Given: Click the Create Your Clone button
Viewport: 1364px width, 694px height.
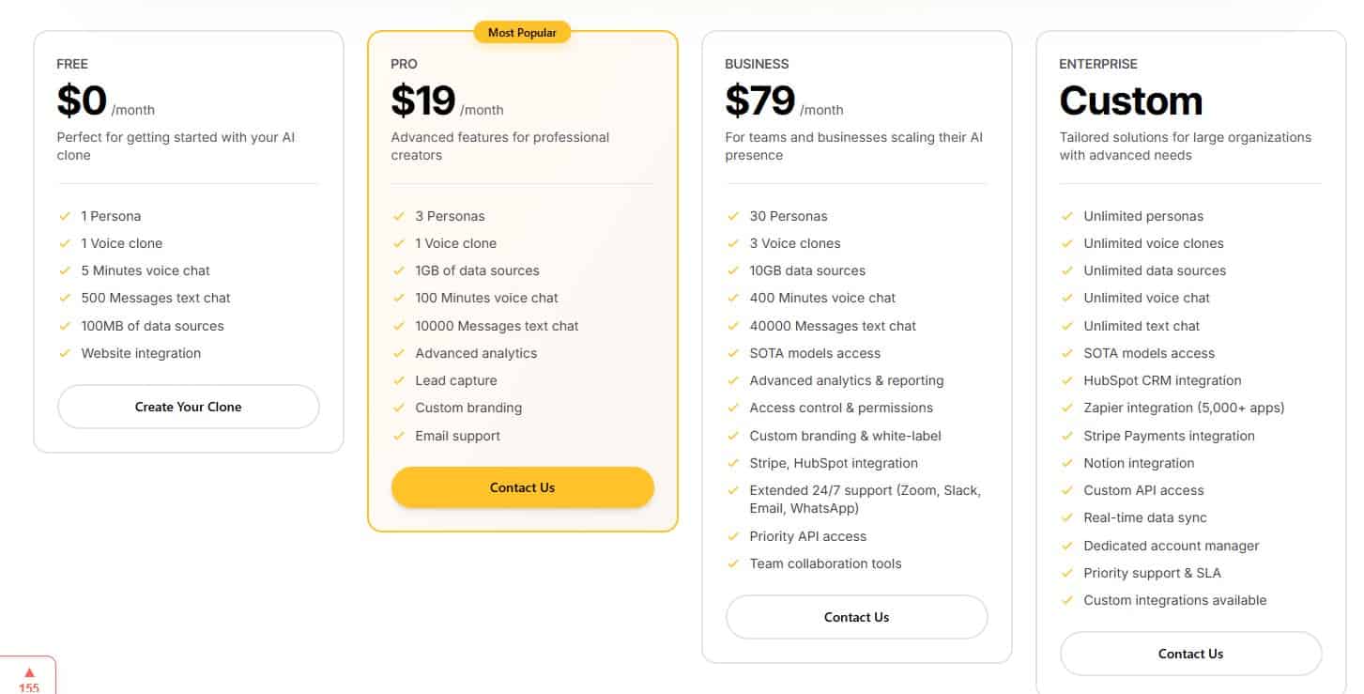Looking at the screenshot, I should point(188,407).
